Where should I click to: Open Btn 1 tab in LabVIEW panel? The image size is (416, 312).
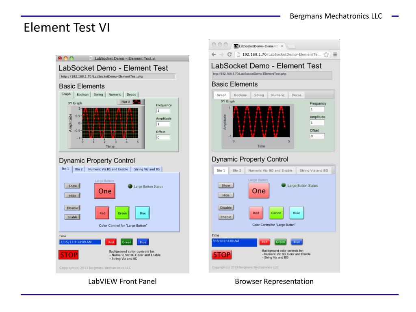point(65,169)
